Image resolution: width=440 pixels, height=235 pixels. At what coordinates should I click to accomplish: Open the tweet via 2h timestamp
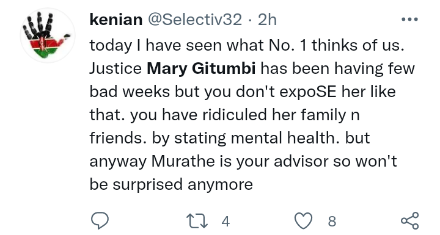click(267, 20)
